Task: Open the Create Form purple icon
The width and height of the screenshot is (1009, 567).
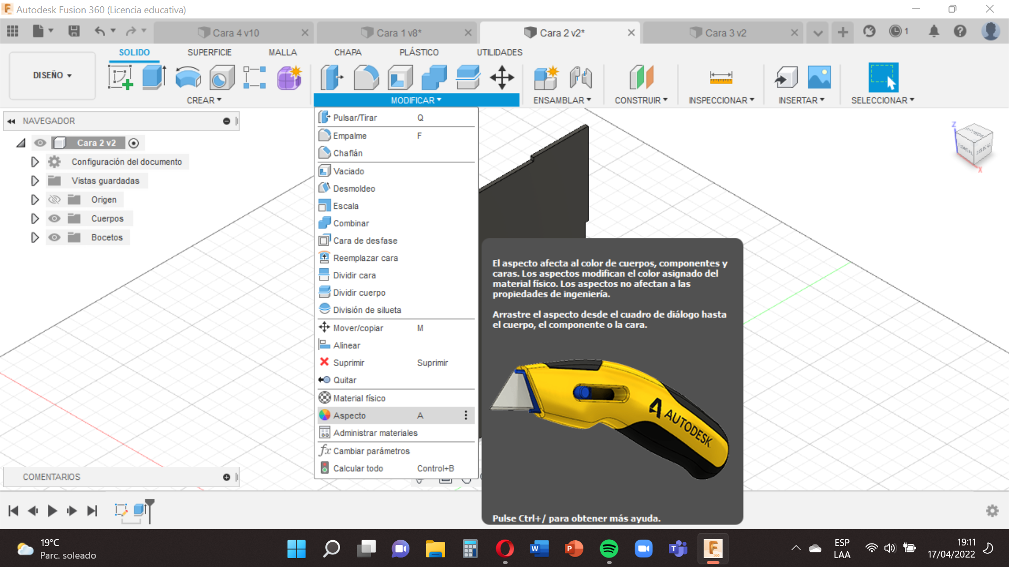Action: click(289, 78)
